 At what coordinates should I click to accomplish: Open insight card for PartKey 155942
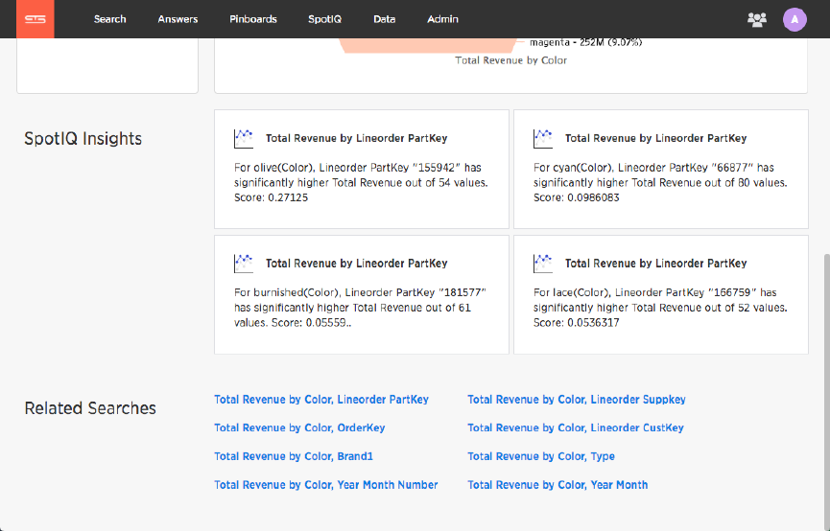(362, 170)
